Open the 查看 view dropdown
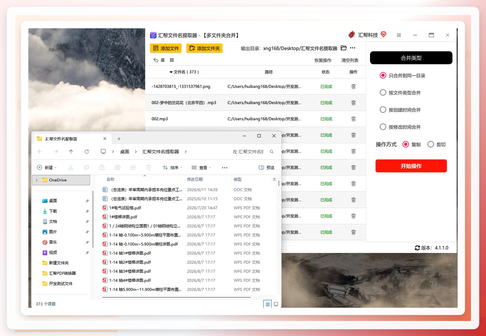The image size is (486, 336). point(202,167)
